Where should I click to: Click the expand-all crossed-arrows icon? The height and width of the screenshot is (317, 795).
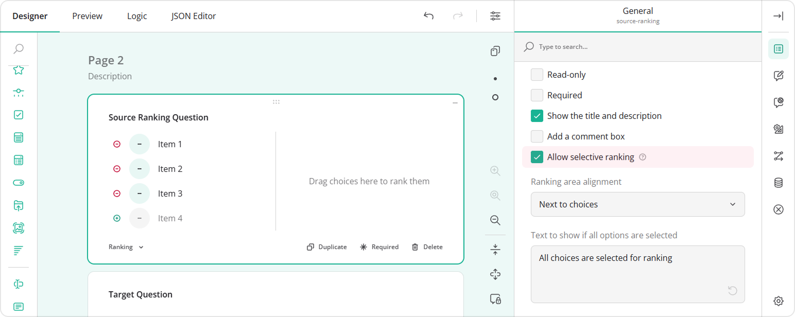click(x=495, y=274)
